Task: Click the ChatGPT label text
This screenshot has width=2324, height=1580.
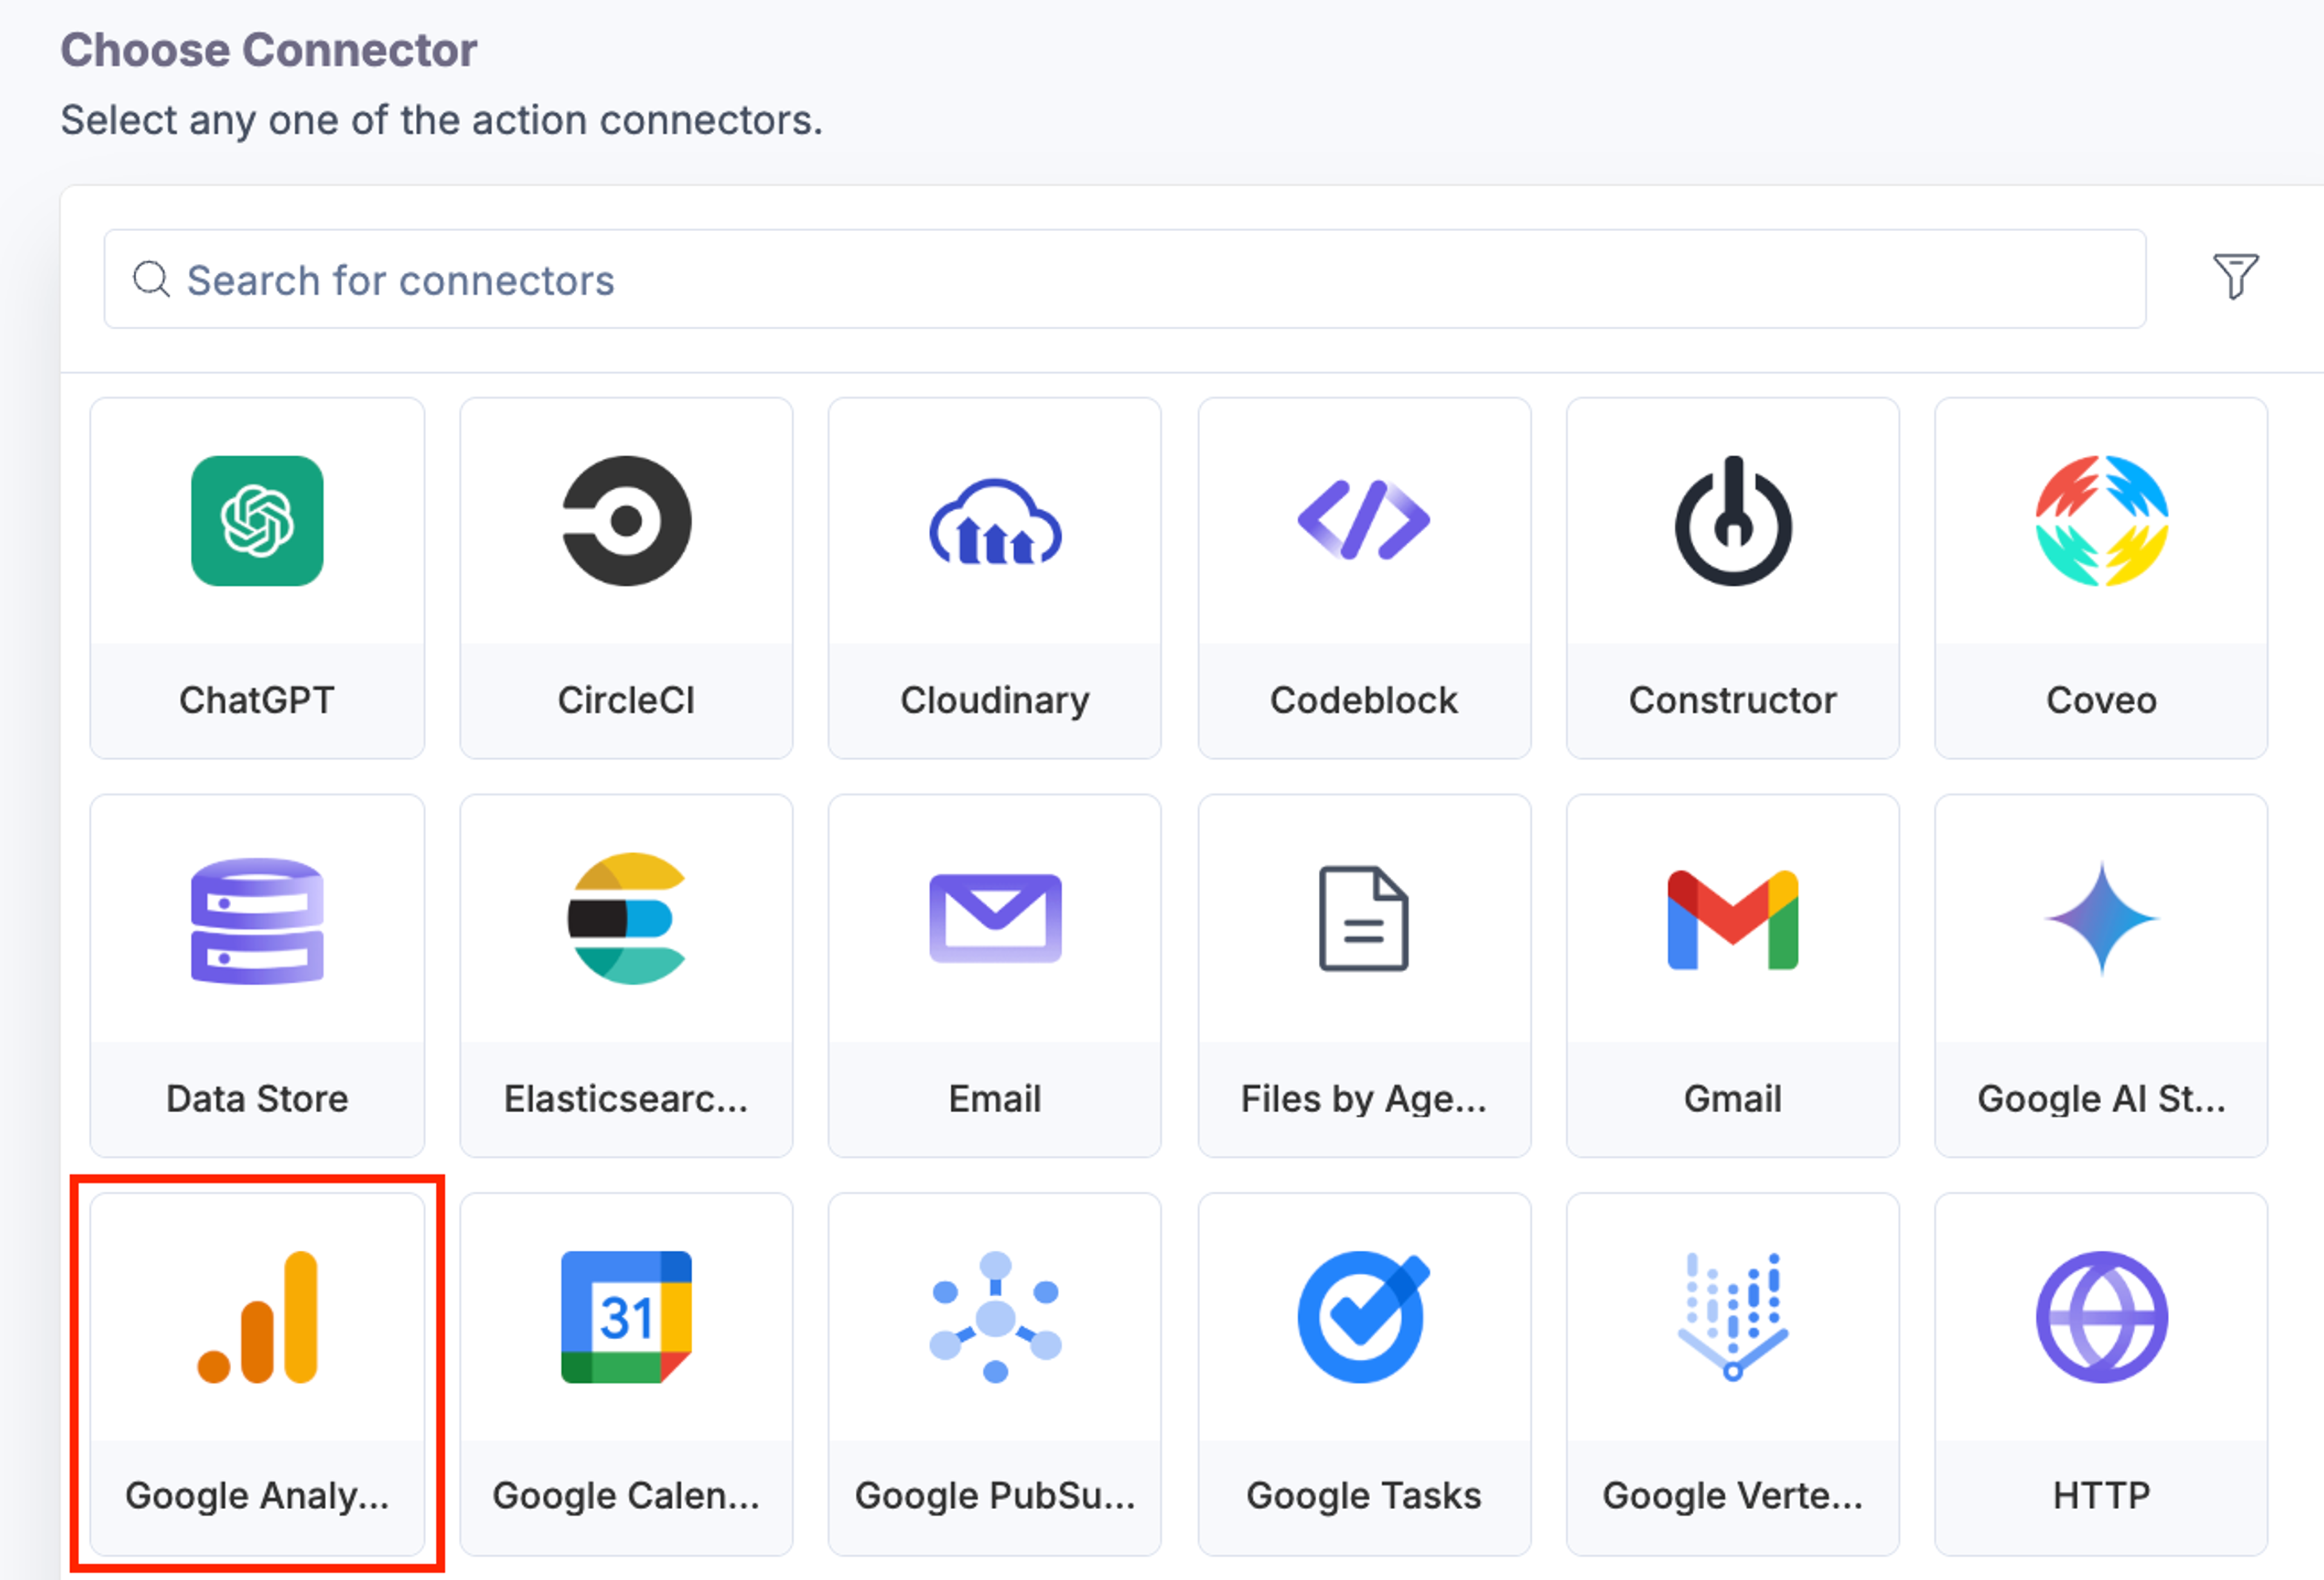Action: pos(257,700)
